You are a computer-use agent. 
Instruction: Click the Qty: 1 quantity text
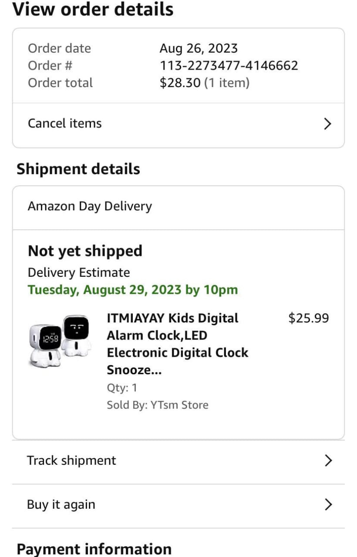tap(122, 388)
